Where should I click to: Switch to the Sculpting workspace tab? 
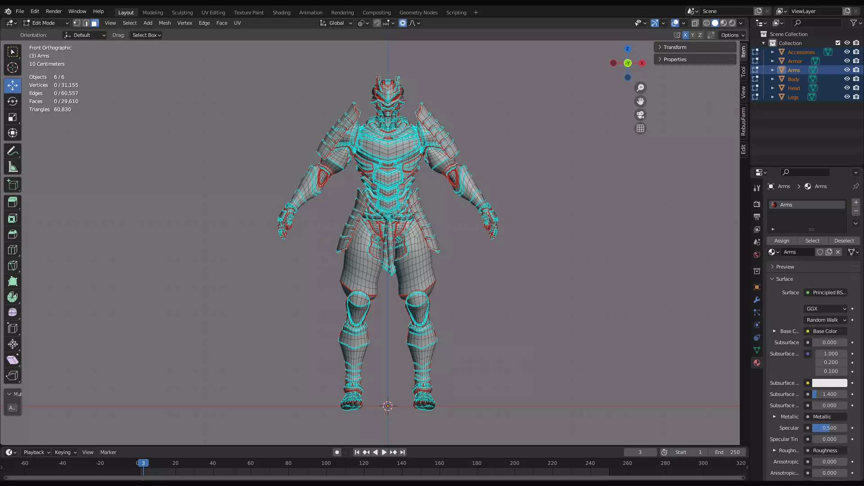182,13
